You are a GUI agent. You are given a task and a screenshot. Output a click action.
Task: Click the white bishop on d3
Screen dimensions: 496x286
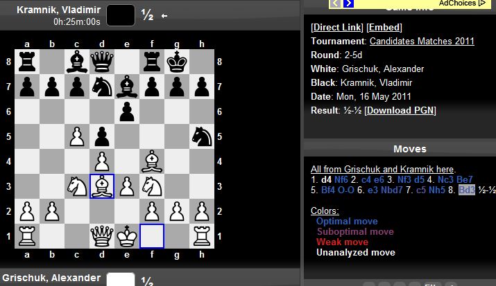(103, 186)
